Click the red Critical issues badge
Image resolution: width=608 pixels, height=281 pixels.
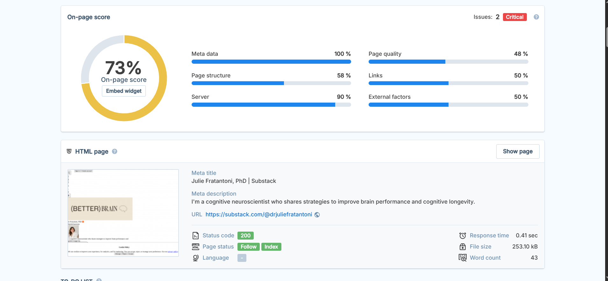click(514, 17)
